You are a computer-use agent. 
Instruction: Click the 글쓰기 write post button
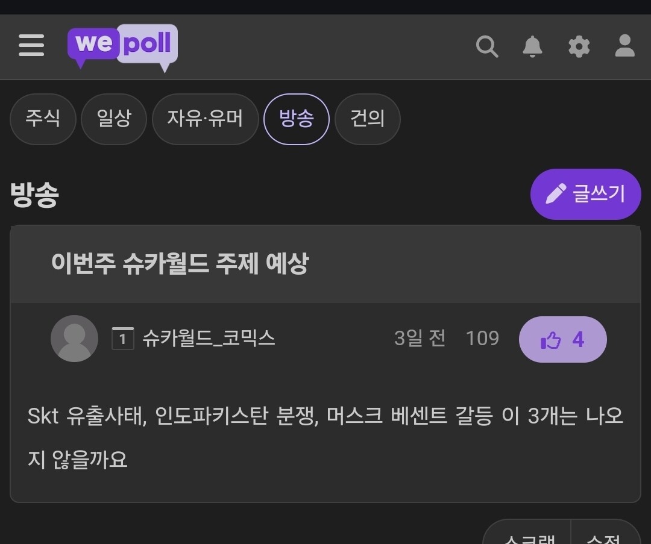(585, 194)
